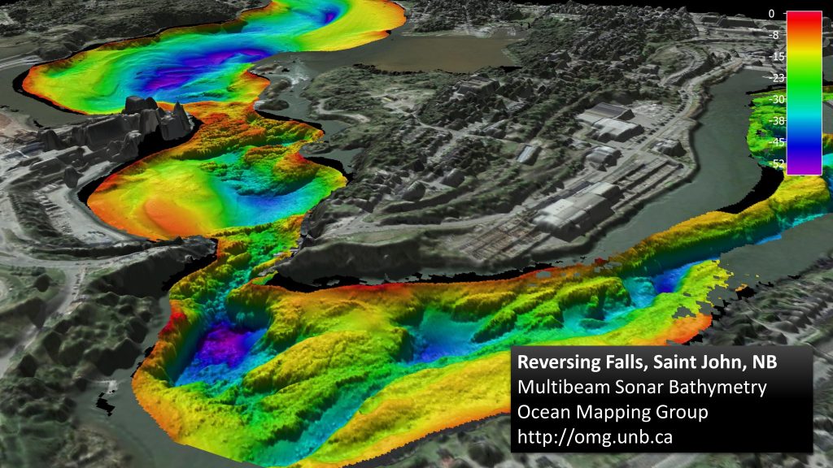Click the -45 depth label on legend
This screenshot has width=833, height=468.
click(774, 142)
